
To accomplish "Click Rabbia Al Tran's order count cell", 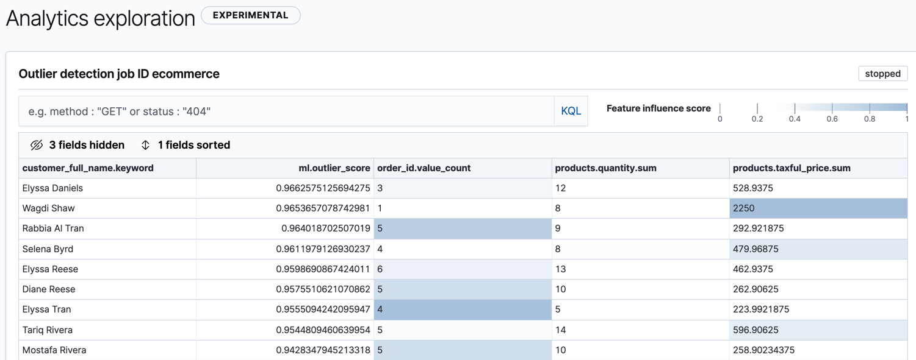I will click(x=463, y=228).
